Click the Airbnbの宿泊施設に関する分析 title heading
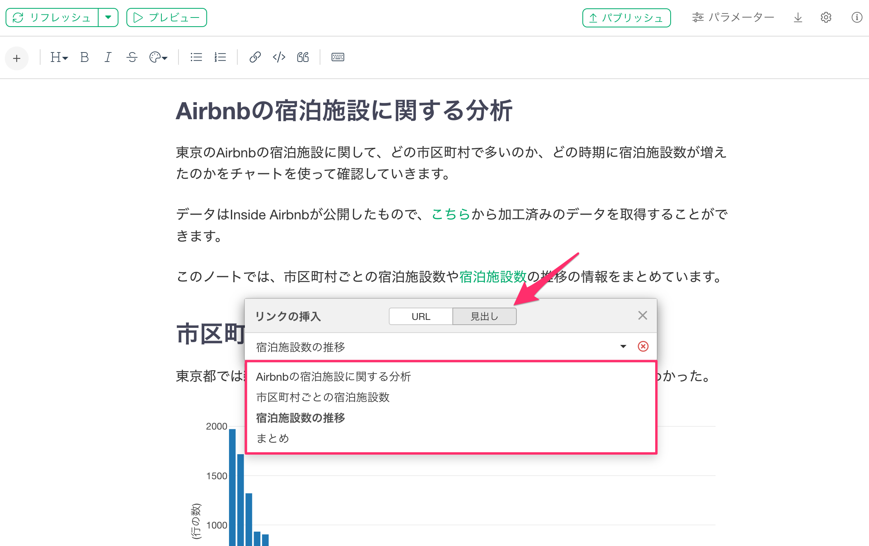869x546 pixels. (344, 111)
